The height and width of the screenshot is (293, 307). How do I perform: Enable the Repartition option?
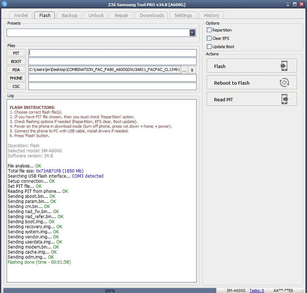point(209,30)
